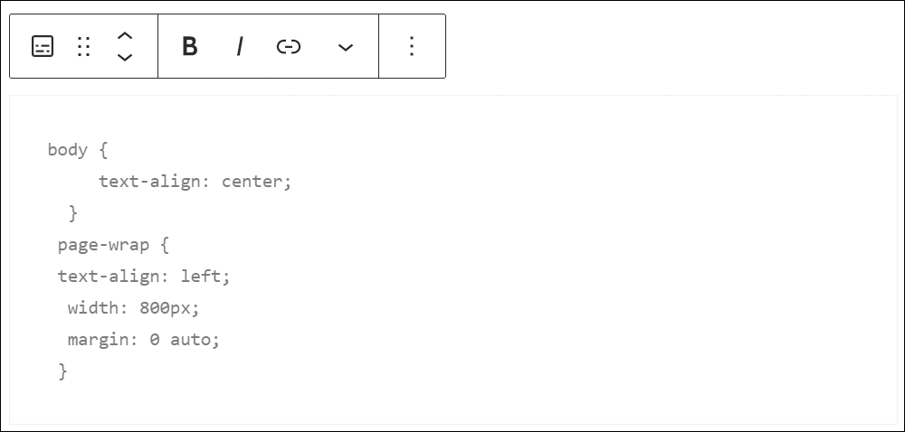The width and height of the screenshot is (905, 432).
Task: Click the "text-align: center;" code line
Action: pyautogui.click(x=195, y=182)
